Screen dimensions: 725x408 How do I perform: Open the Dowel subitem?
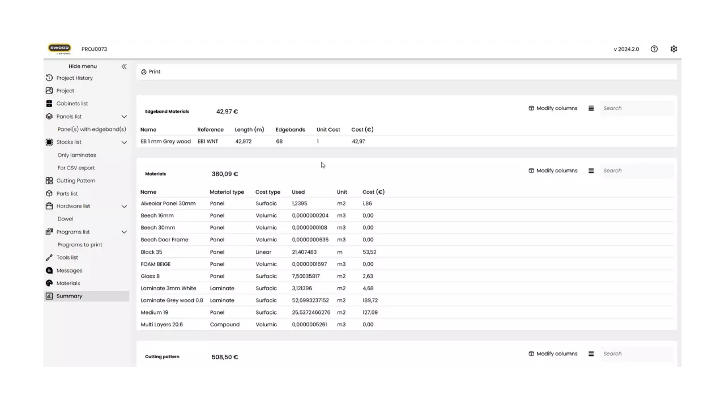(66, 219)
